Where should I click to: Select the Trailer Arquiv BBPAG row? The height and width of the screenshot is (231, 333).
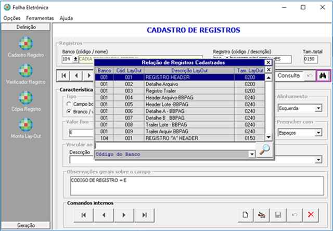(x=180, y=132)
